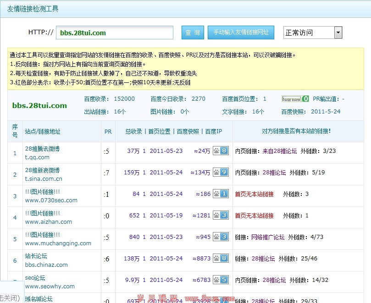Click the 手动输入友情链接网址 button
371x303 pixels.
(x=241, y=32)
